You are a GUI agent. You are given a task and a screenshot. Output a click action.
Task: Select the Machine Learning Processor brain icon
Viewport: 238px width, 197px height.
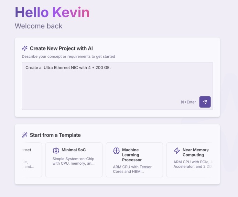[116, 151]
